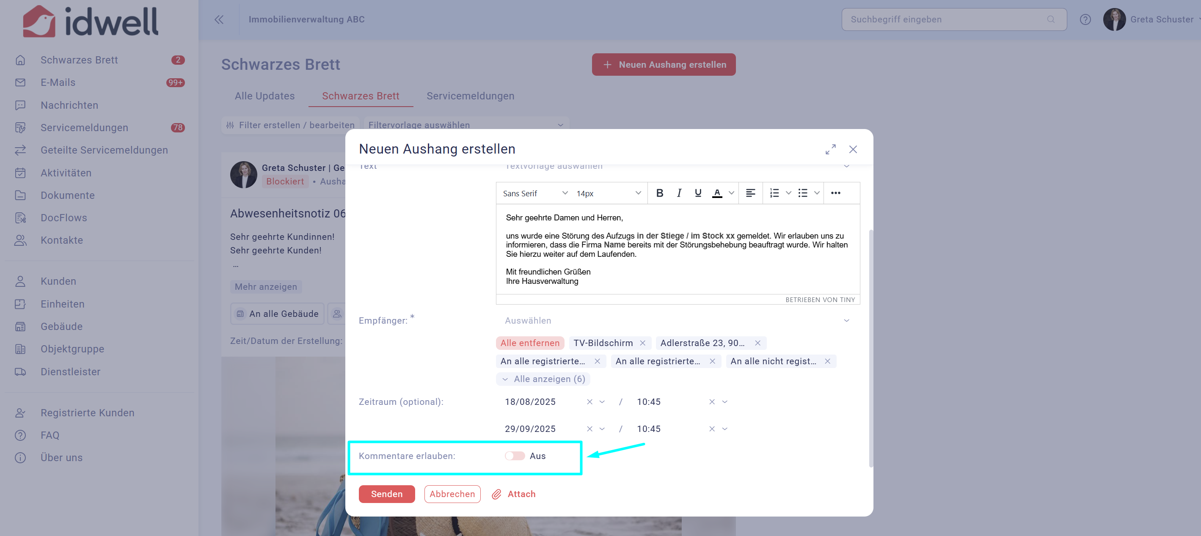Click the Suchbegriff eingeben search field
The image size is (1201, 536).
[953, 19]
